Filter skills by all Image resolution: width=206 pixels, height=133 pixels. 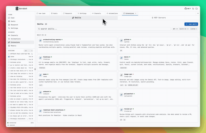(175, 29)
